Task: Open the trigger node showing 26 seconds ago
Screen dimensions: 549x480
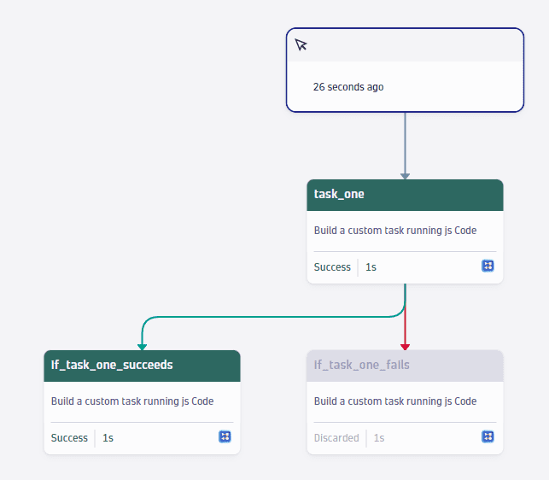Action: (405, 70)
